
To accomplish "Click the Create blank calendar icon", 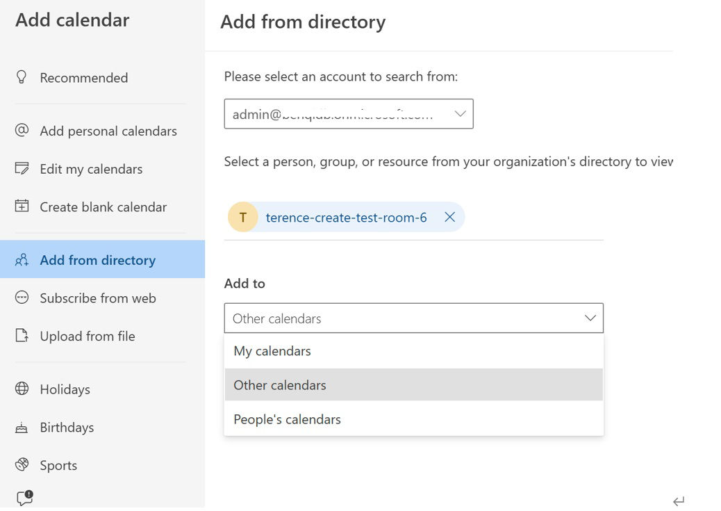I will (22, 206).
